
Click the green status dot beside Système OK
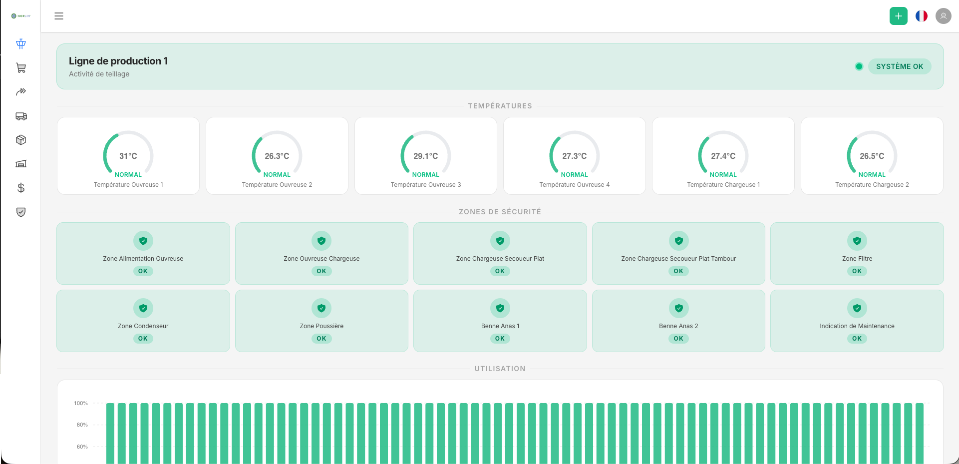859,66
